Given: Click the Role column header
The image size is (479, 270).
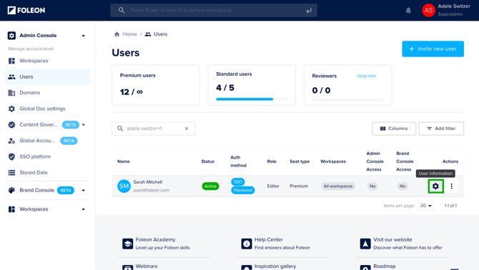Looking at the screenshot, I should 272,161.
